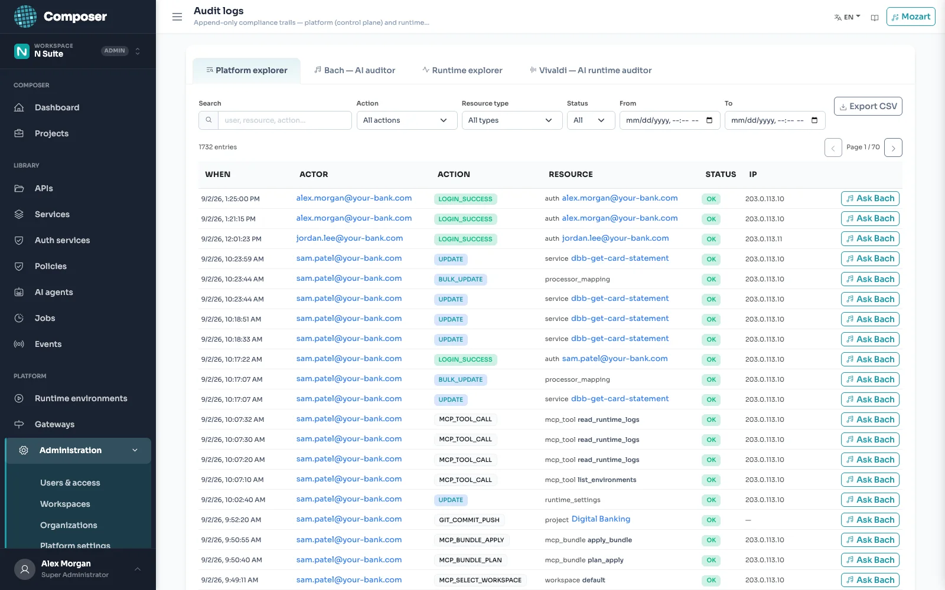This screenshot has width=945, height=590.
Task: Open the N Suite workspace switcher
Action: coord(78,51)
